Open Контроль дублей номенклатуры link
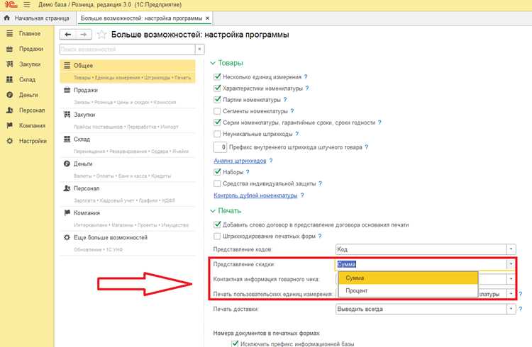 point(255,195)
